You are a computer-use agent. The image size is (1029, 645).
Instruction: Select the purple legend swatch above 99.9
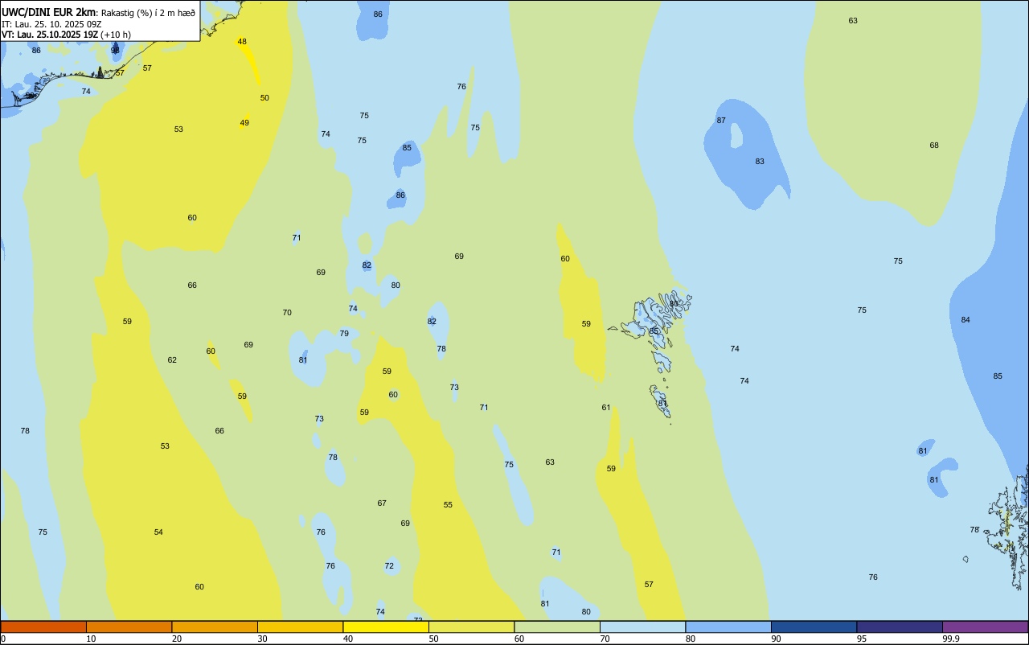(986, 627)
